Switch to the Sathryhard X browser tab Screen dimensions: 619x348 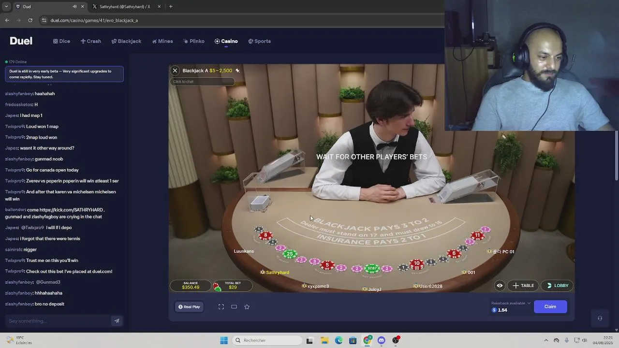(125, 7)
